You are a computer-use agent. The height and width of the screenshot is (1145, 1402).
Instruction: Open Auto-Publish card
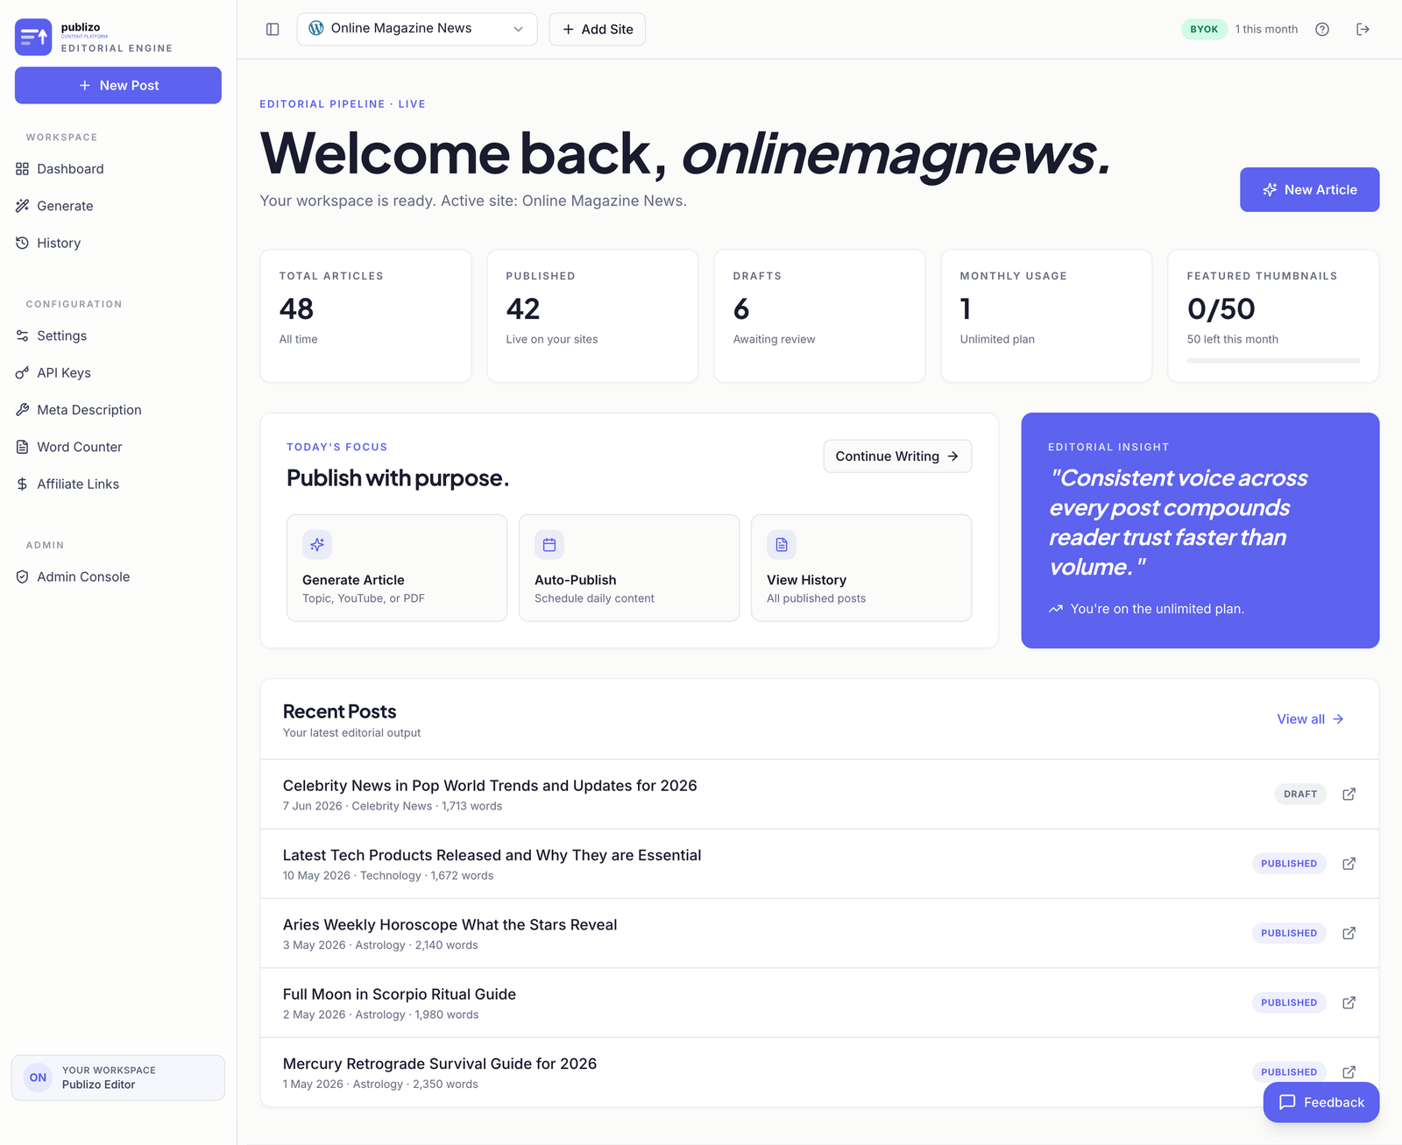pyautogui.click(x=629, y=568)
